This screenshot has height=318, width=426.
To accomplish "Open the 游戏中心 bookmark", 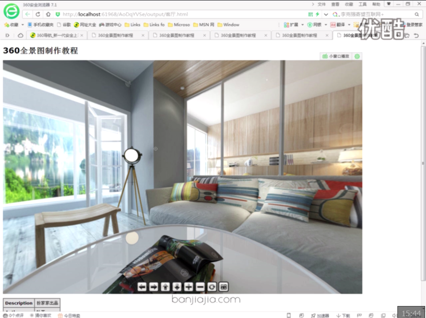I will coord(110,25).
